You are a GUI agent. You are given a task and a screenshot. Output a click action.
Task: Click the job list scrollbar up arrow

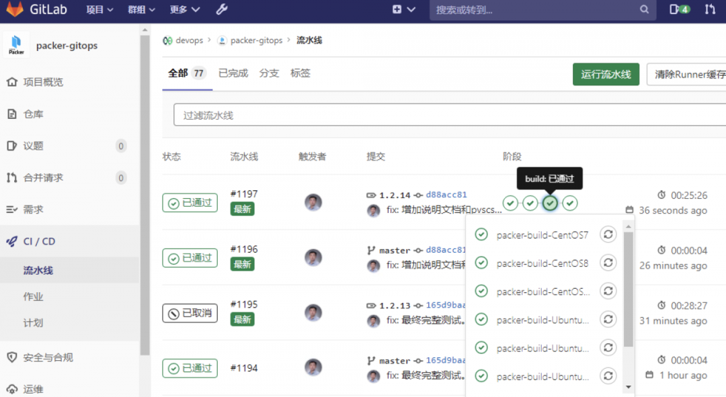click(629, 226)
